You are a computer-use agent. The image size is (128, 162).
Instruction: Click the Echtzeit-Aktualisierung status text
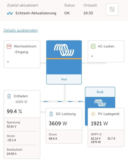click(36, 13)
